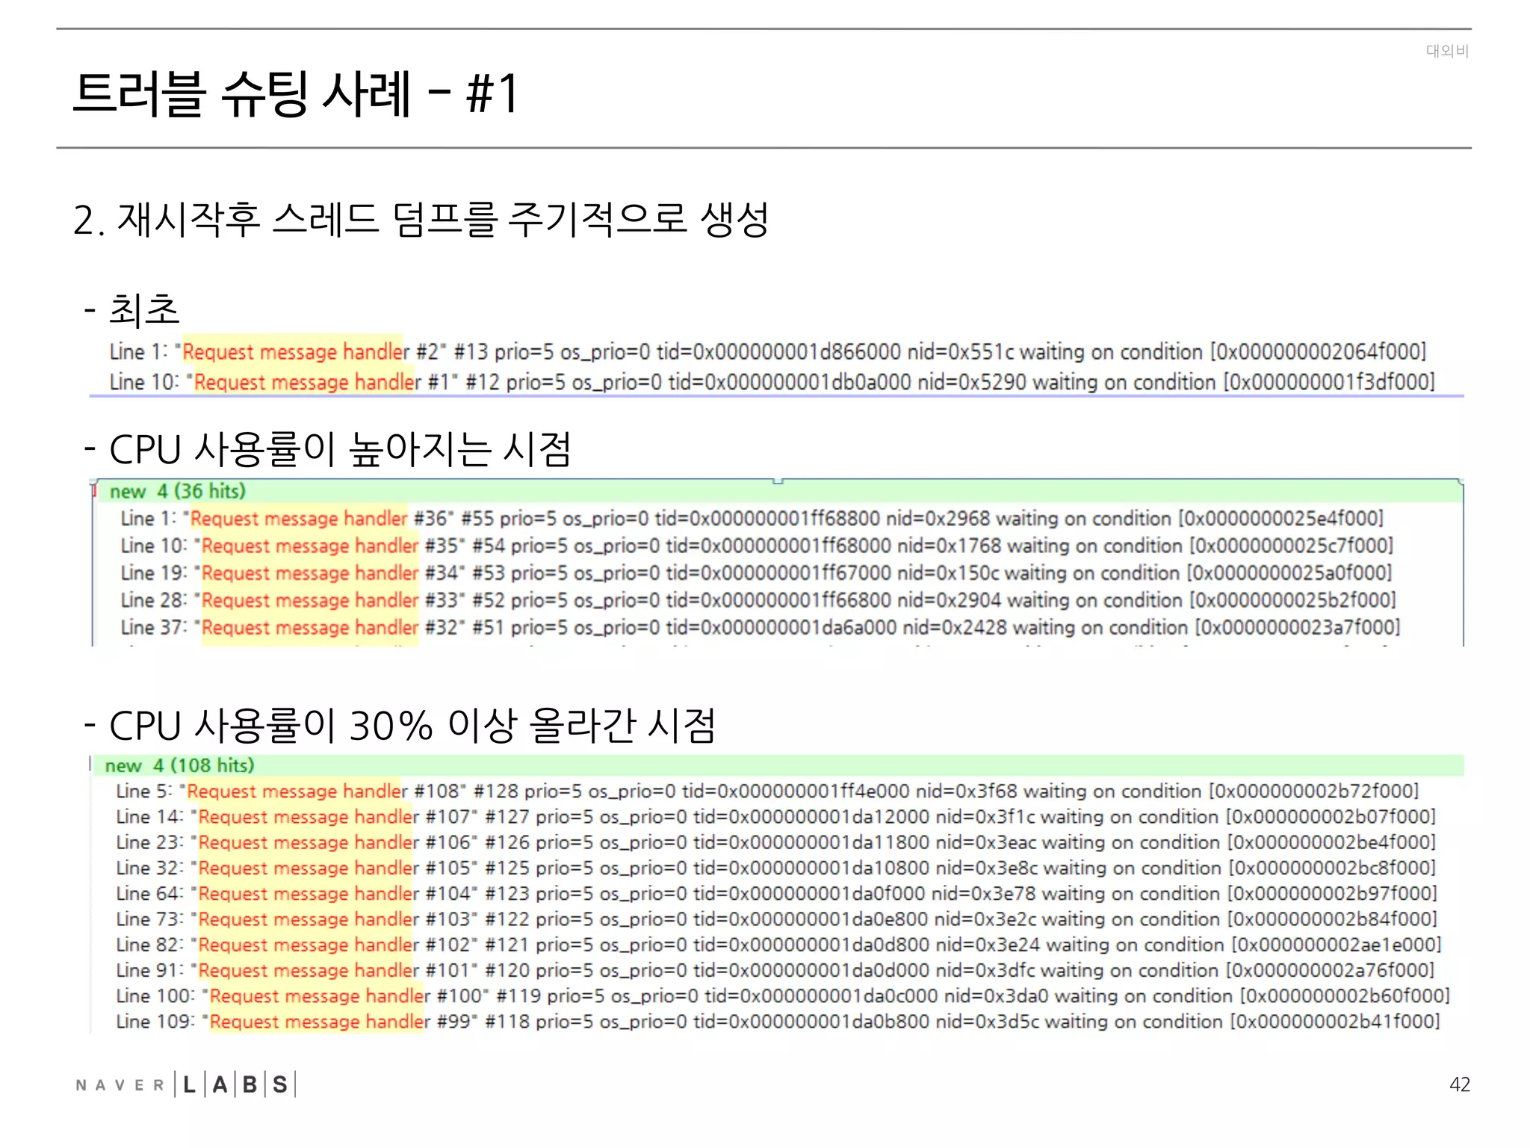1530x1148 pixels.
Task: Click the page number 42
Action: point(1459,1084)
